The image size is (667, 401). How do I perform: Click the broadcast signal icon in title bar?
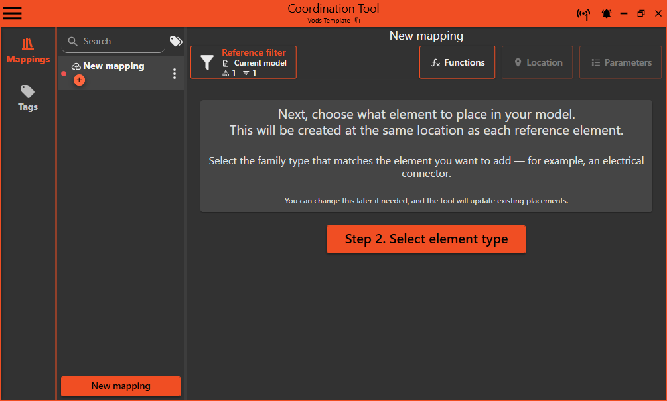click(583, 14)
